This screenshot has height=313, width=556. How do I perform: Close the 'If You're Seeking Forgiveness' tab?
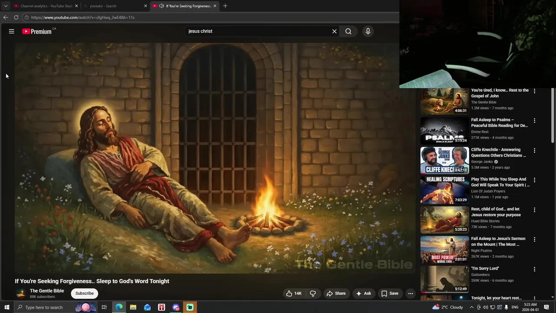pos(215,6)
